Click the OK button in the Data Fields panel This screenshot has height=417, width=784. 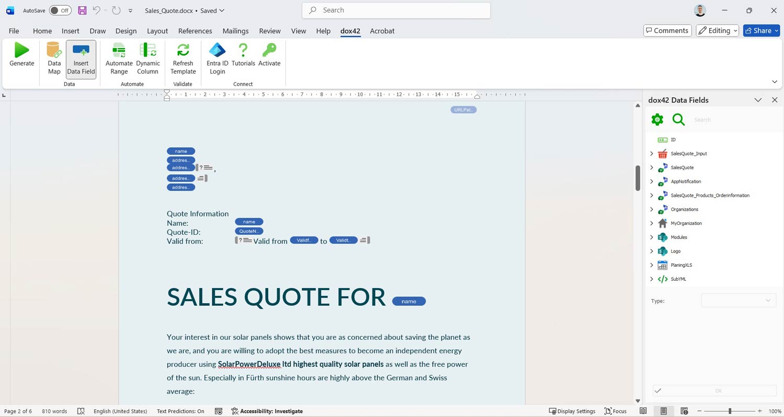click(x=718, y=390)
